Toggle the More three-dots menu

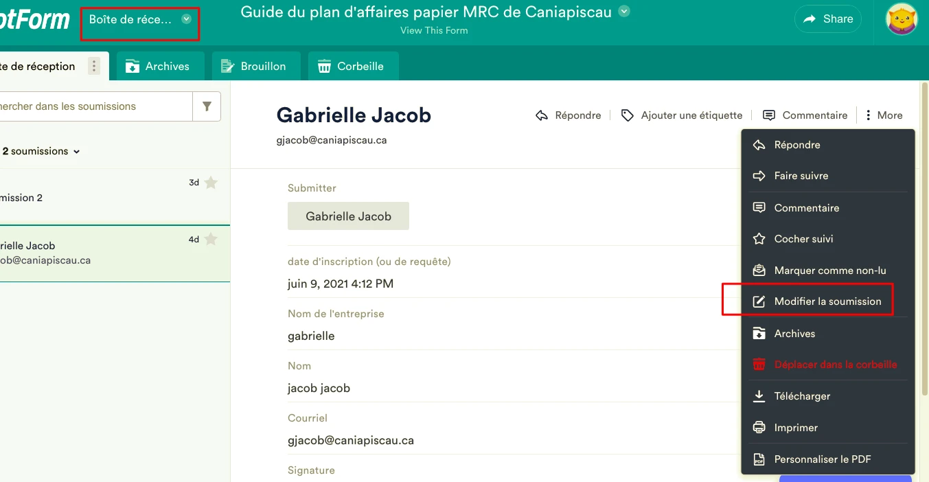884,115
